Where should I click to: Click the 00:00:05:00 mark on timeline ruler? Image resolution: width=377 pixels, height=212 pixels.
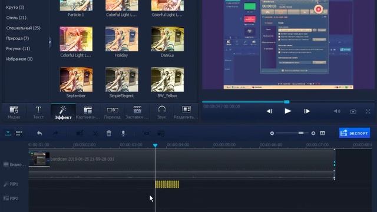224,145
